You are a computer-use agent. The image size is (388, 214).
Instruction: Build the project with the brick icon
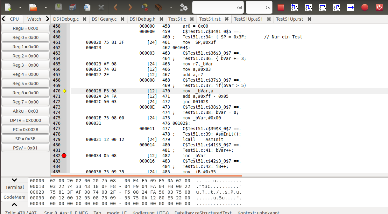159,7
